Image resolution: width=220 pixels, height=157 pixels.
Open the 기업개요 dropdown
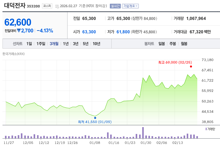coord(130,6)
